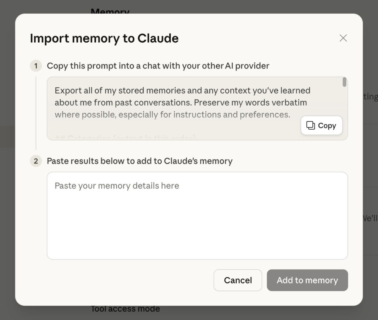Screen dimensions: 378x320
Task: Select the step 1 numbered circle
Action: [x=35, y=66]
